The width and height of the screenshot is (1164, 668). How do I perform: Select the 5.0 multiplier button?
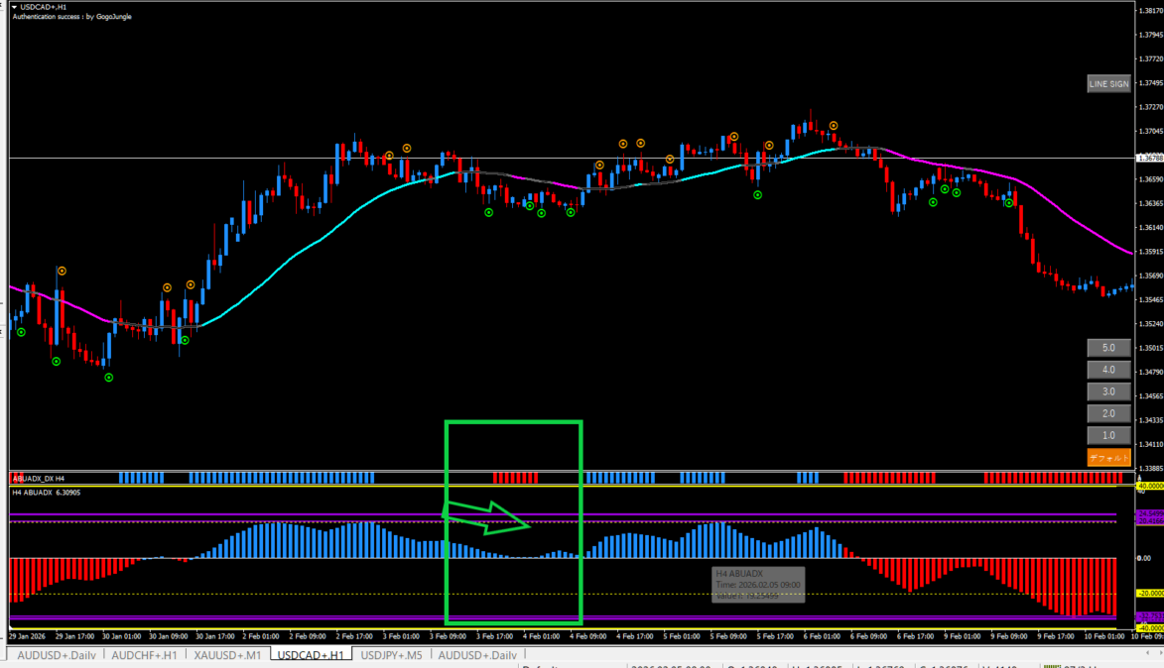tap(1108, 349)
